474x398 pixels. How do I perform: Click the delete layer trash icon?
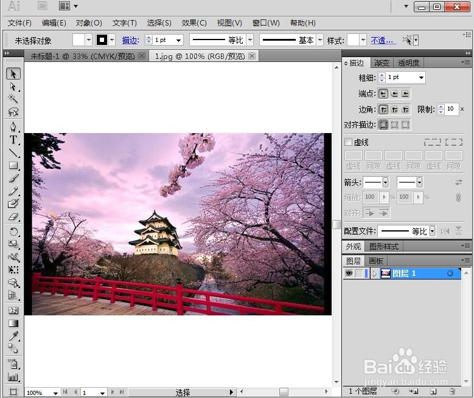pos(452,391)
